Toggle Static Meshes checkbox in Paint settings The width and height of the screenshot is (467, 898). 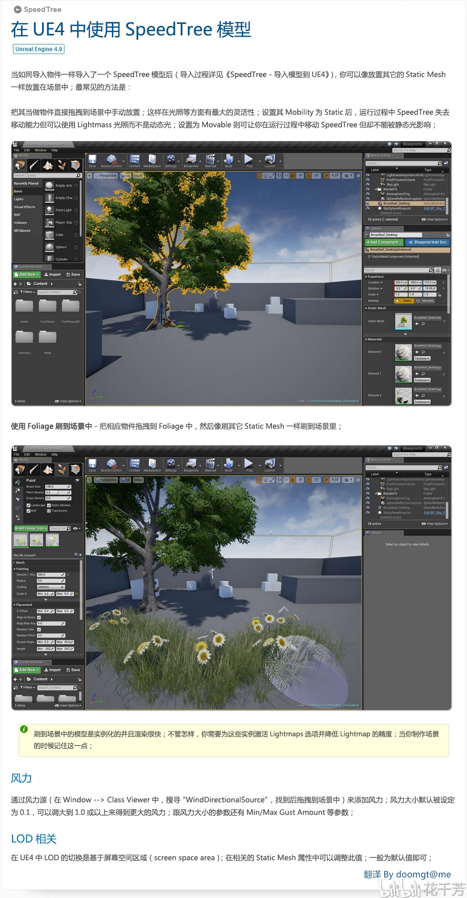pyautogui.click(x=49, y=505)
